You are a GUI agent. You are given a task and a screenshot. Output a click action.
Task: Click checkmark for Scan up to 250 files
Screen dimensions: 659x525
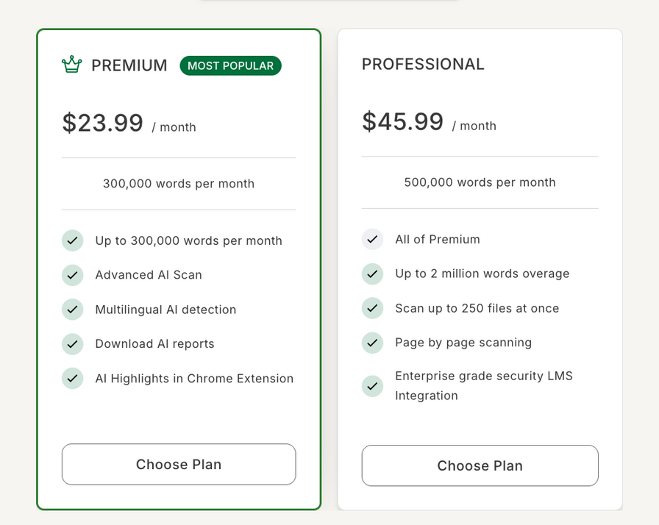[x=372, y=308]
